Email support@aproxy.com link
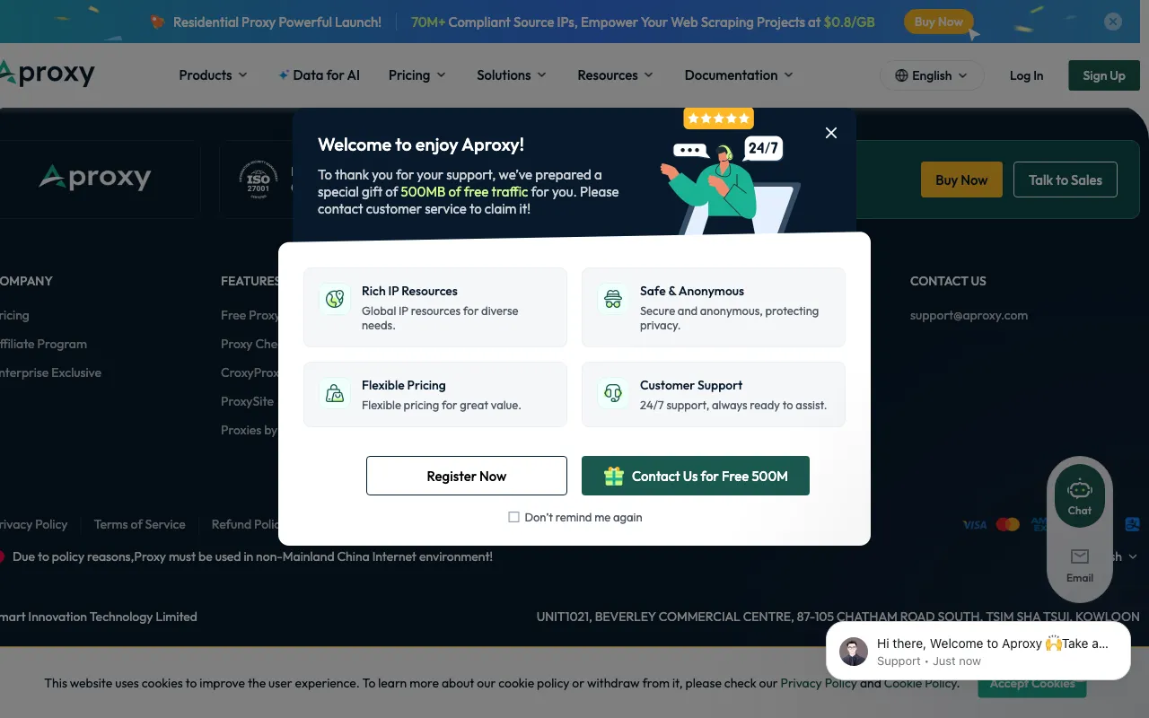Image resolution: width=1149 pixels, height=718 pixels. pos(969,315)
